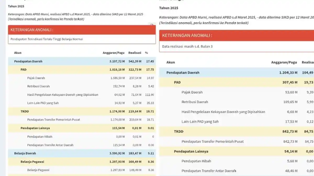Click 'Pendapatan Lainnya' label beside 115,54 M
This screenshot has height=176, width=314.
[x=35, y=128]
